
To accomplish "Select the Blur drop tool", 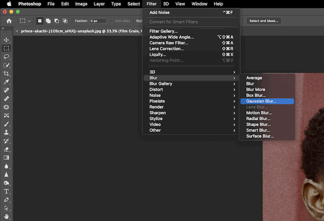I will (6, 166).
